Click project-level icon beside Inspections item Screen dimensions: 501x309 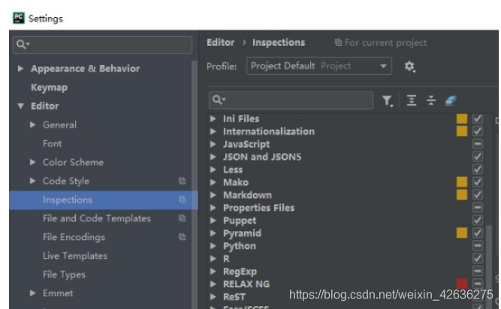point(182,199)
